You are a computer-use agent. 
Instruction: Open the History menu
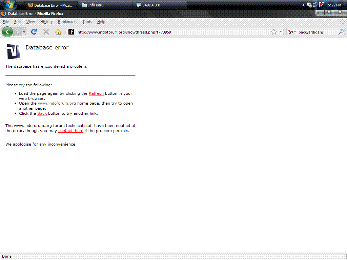pos(46,22)
